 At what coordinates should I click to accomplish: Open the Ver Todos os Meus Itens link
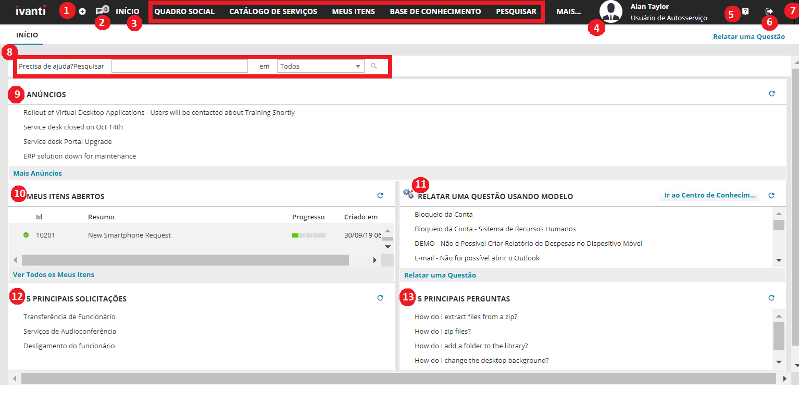pos(53,274)
